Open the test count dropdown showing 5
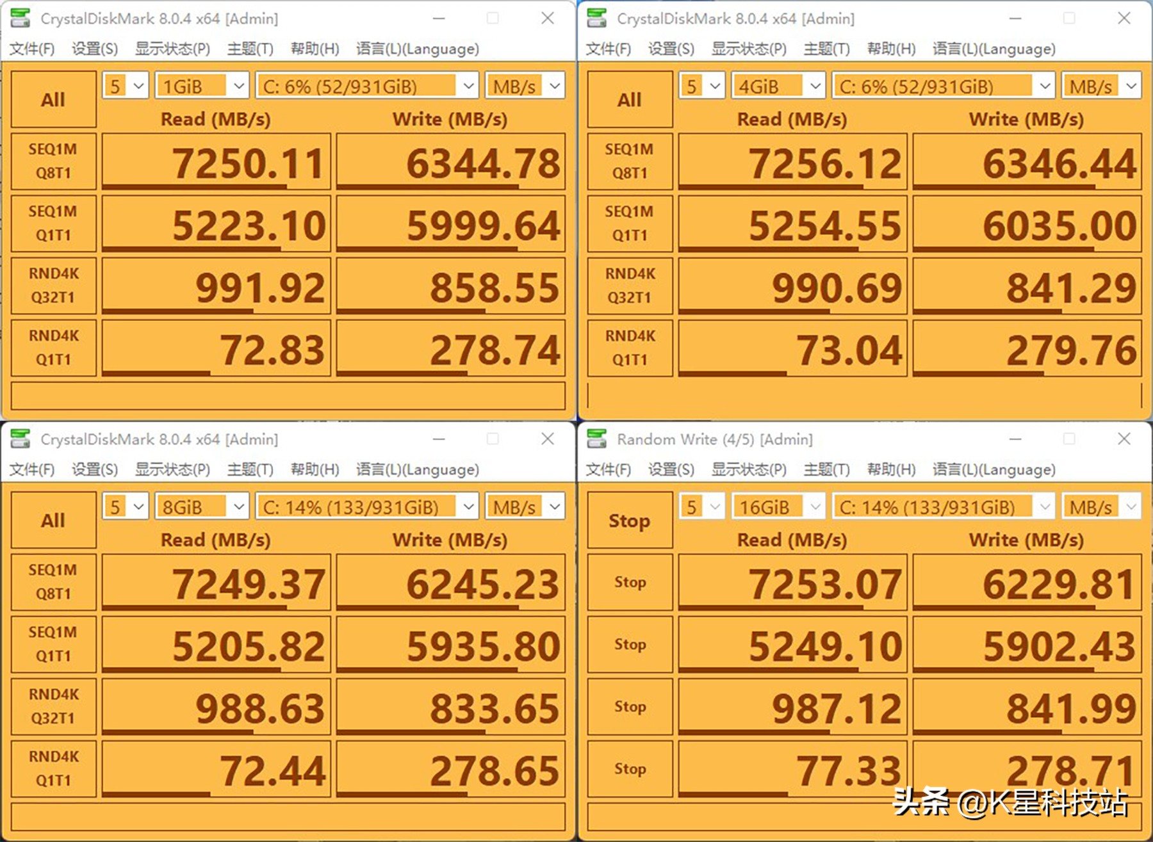 (124, 85)
